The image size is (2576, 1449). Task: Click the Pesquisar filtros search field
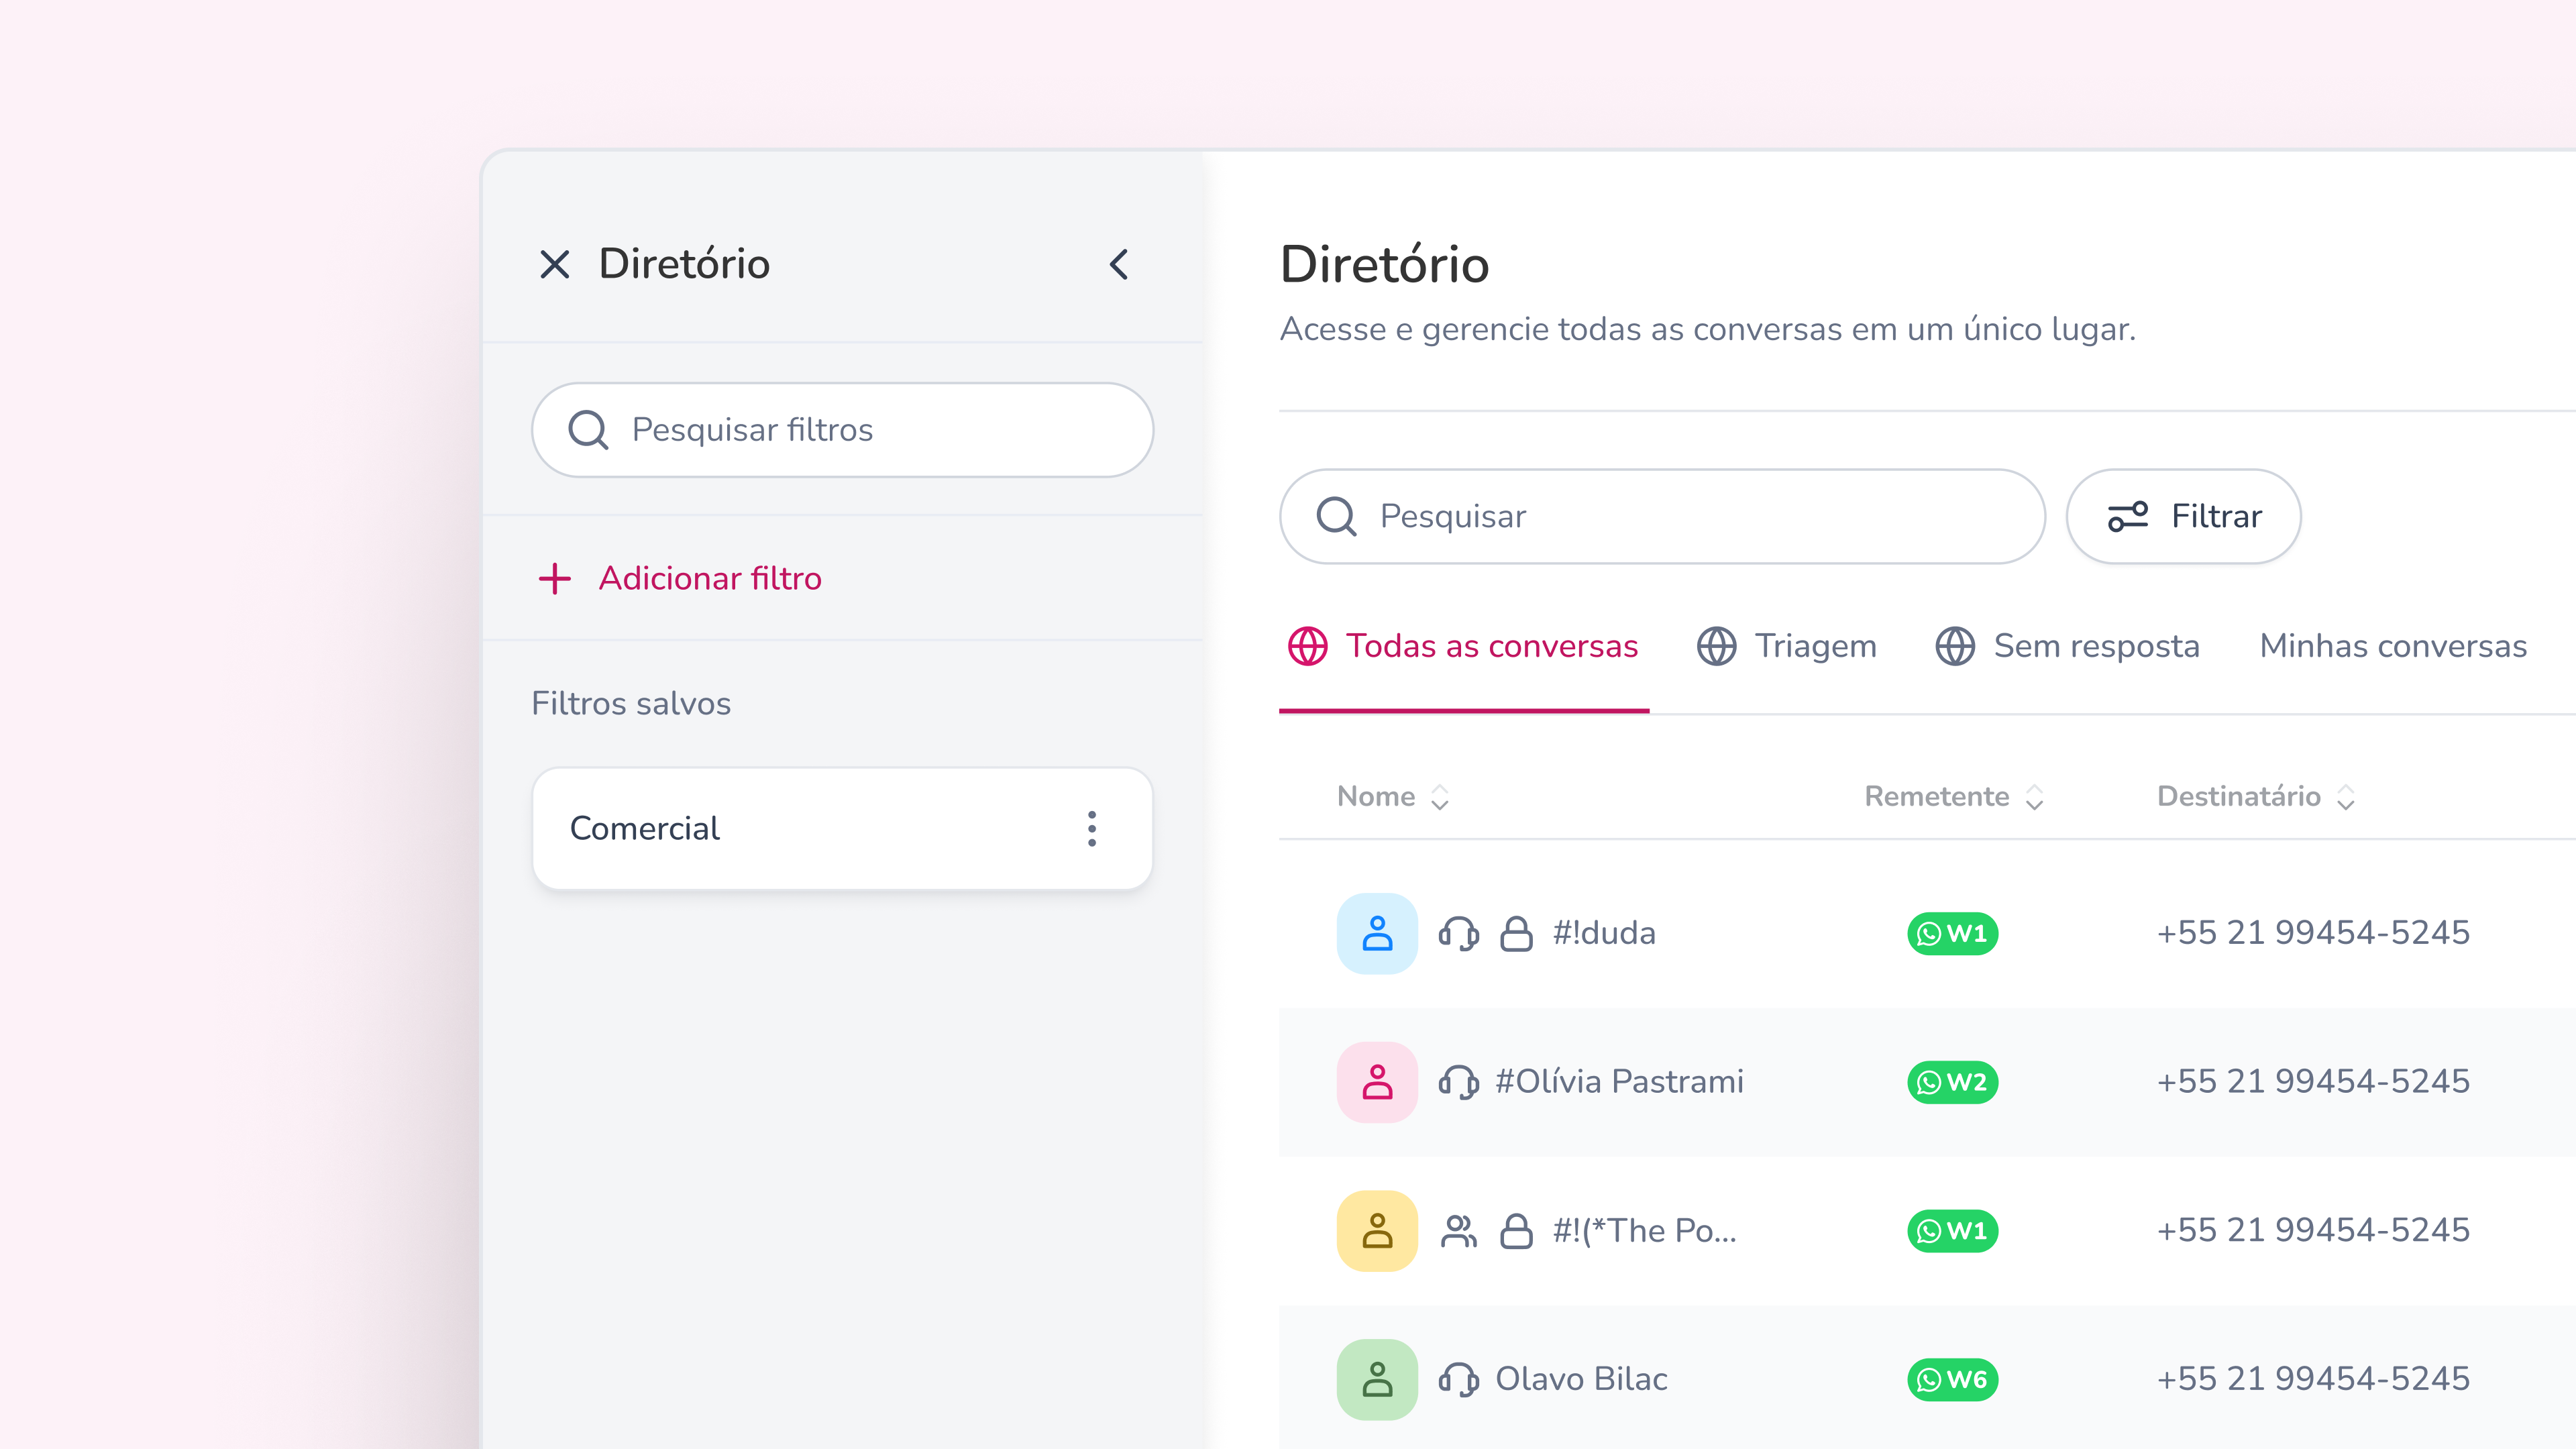pos(842,430)
